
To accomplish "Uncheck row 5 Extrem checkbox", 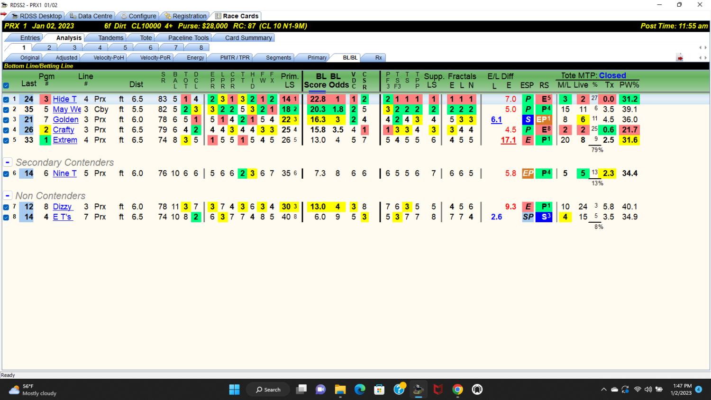I will coord(6,140).
